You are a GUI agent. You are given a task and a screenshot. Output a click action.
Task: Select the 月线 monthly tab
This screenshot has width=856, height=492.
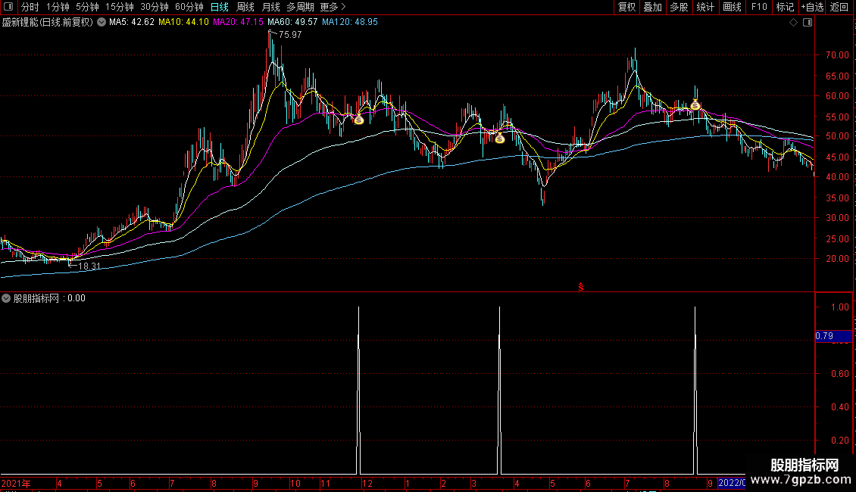coord(270,7)
